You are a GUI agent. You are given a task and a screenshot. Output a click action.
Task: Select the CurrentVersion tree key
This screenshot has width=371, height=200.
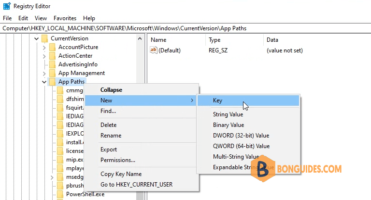[70, 38]
